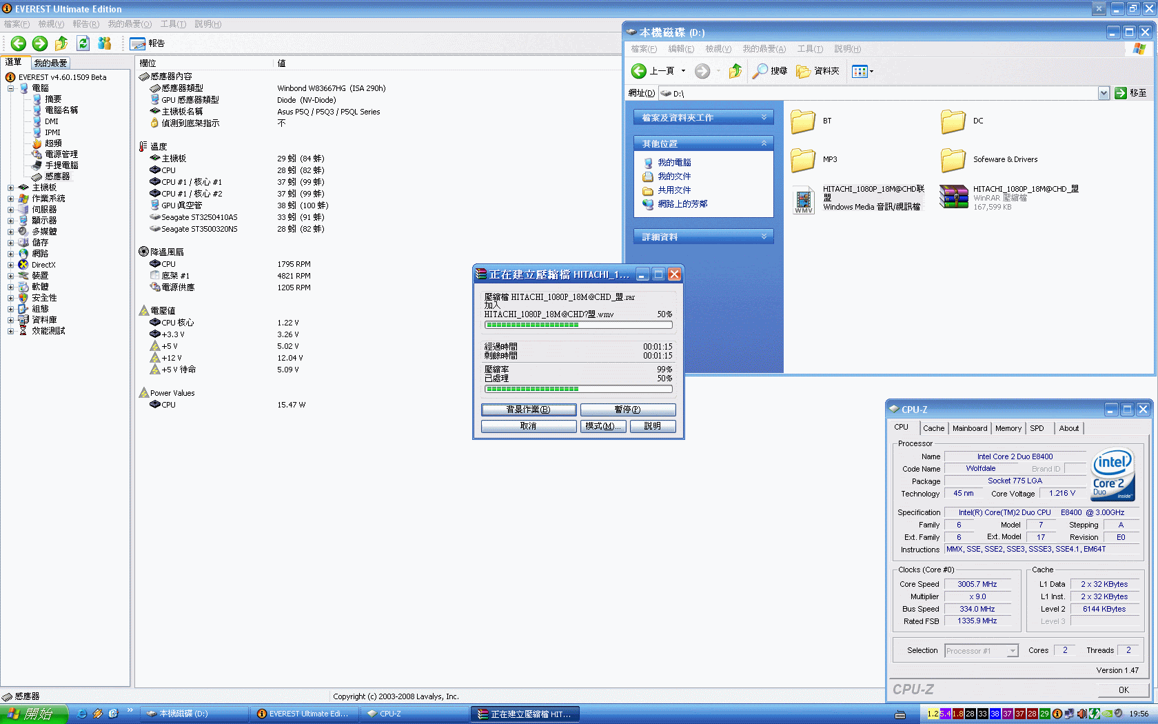Click the Up folder icon in Explorer

point(735,71)
